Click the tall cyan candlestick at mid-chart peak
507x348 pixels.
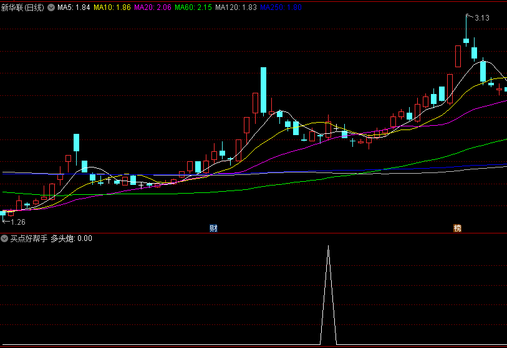[264, 90]
